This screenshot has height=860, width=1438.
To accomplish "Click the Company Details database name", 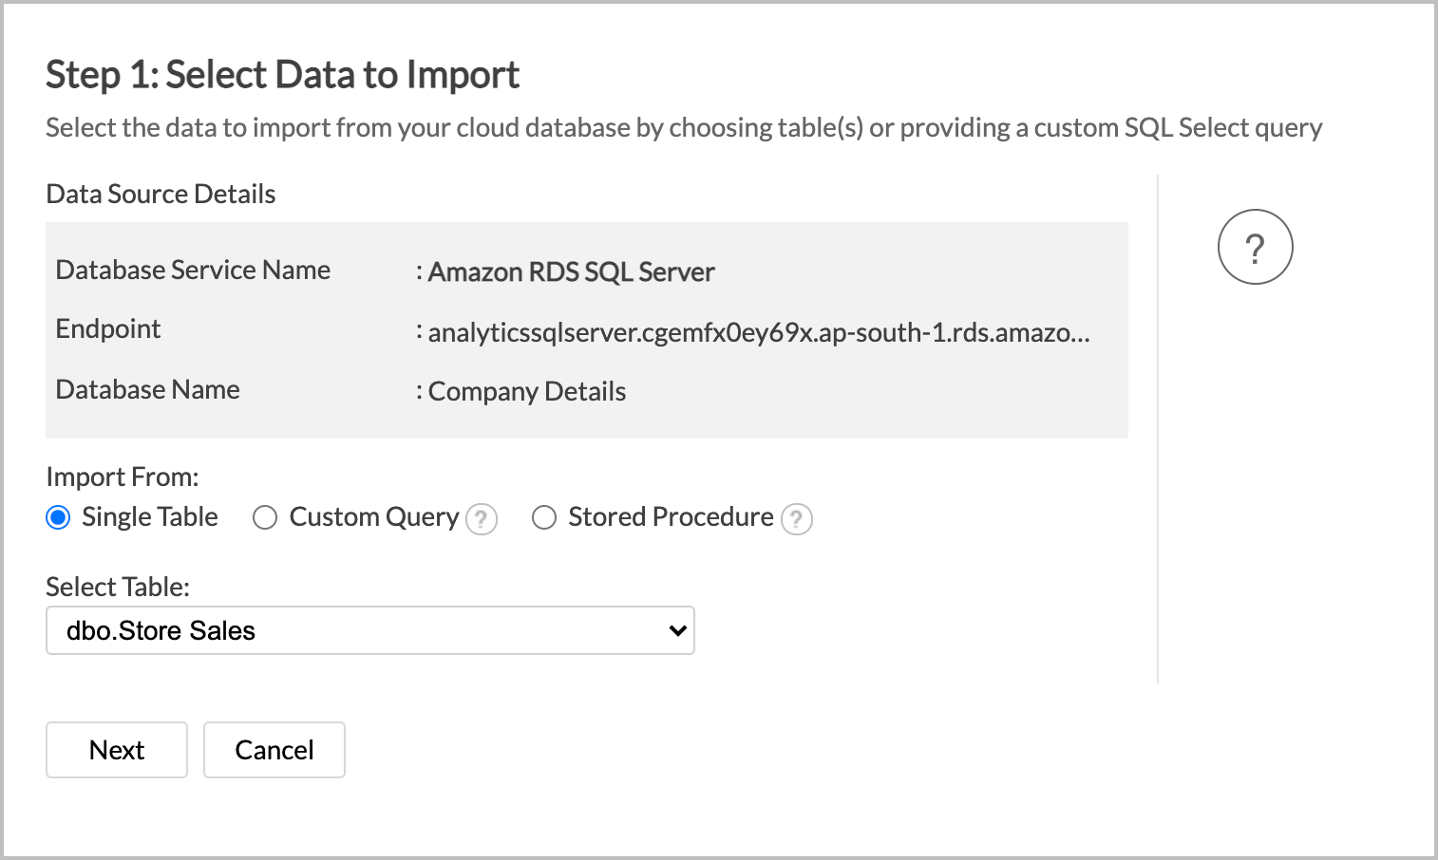I will pos(526,390).
